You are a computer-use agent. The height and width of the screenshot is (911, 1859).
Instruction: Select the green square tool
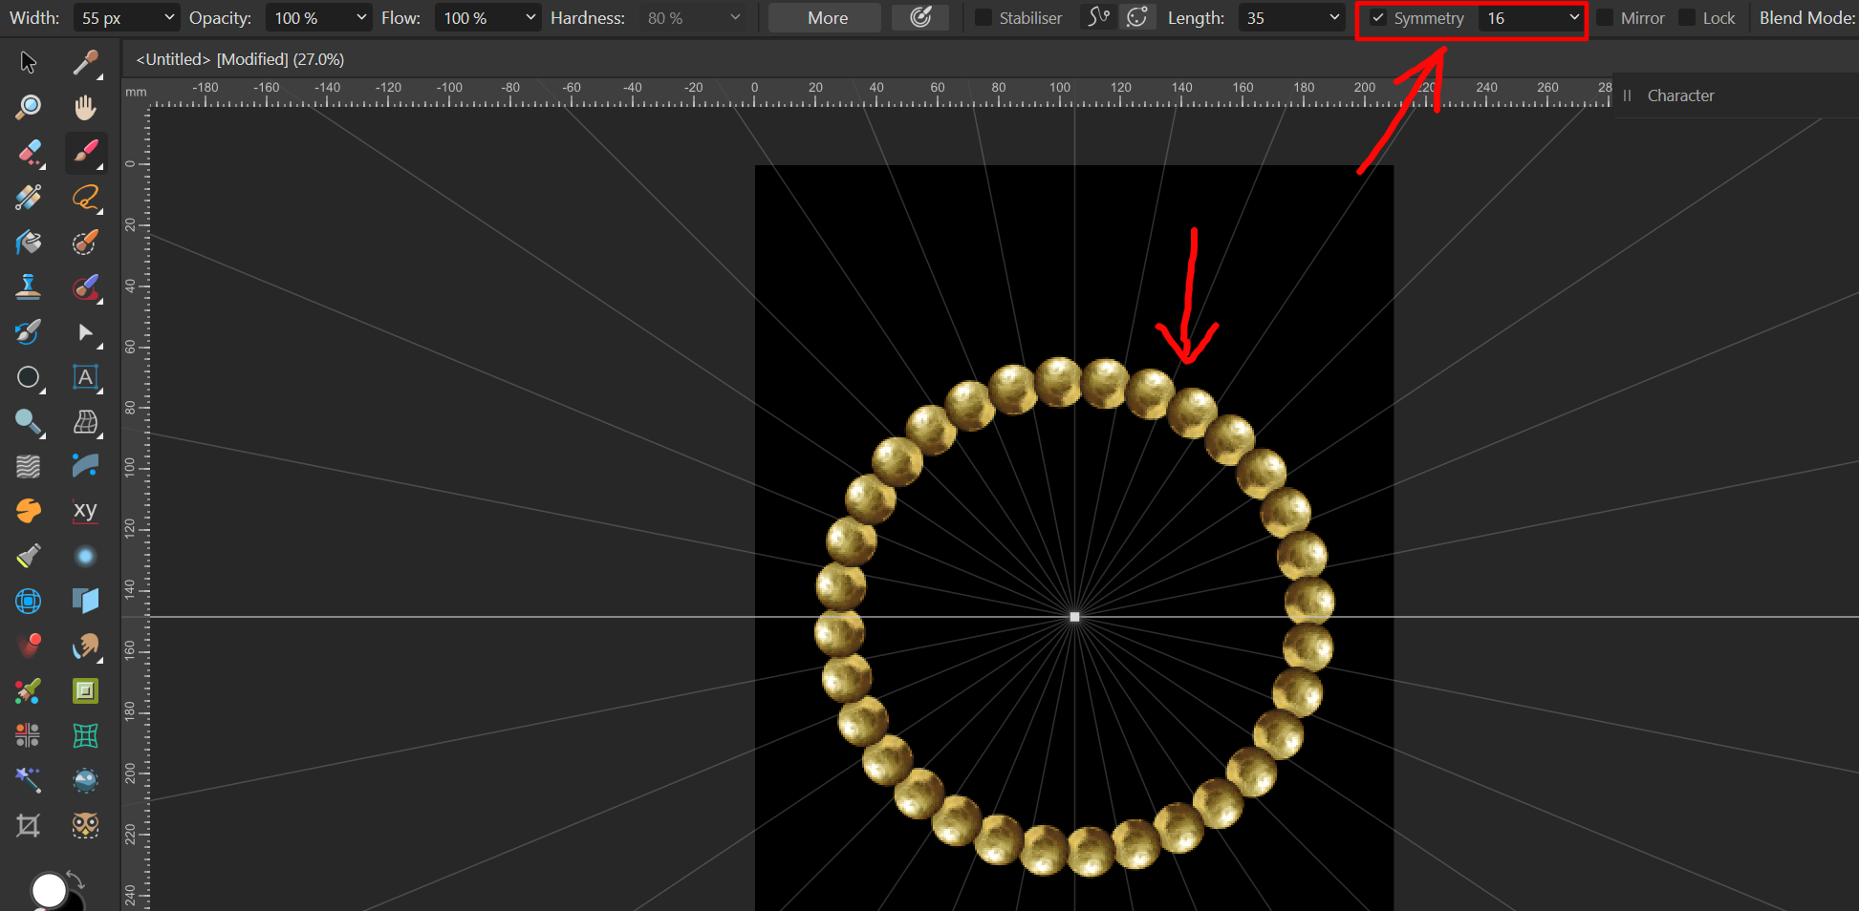point(86,690)
